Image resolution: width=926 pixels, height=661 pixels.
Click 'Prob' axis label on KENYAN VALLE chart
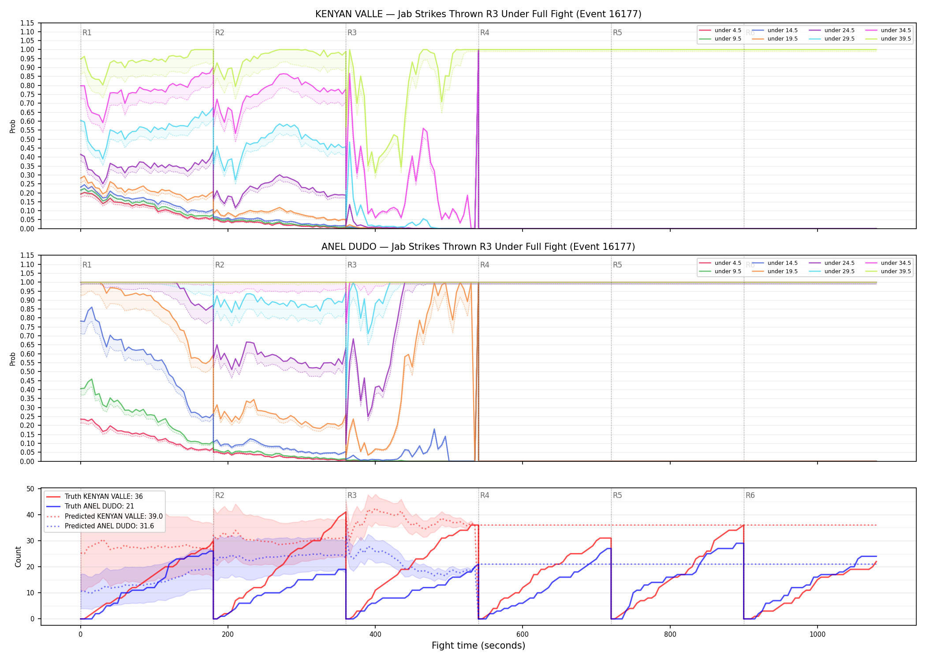point(13,126)
